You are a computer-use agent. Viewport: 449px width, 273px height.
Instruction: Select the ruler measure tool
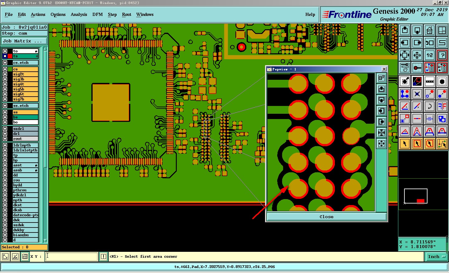(x=430, y=82)
